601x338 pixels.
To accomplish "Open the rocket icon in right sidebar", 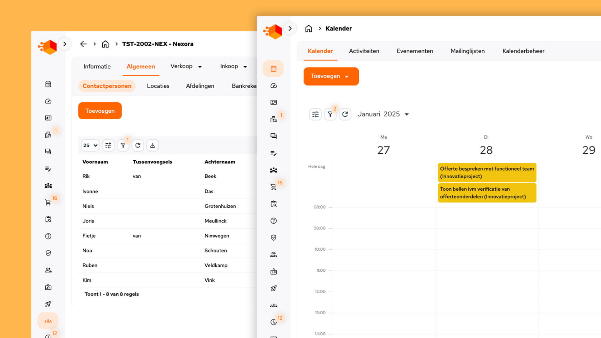I will click(273, 289).
